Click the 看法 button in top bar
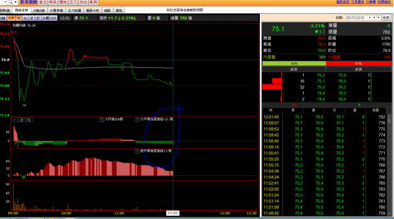The width and height of the screenshot is (394, 219). tap(43, 2)
